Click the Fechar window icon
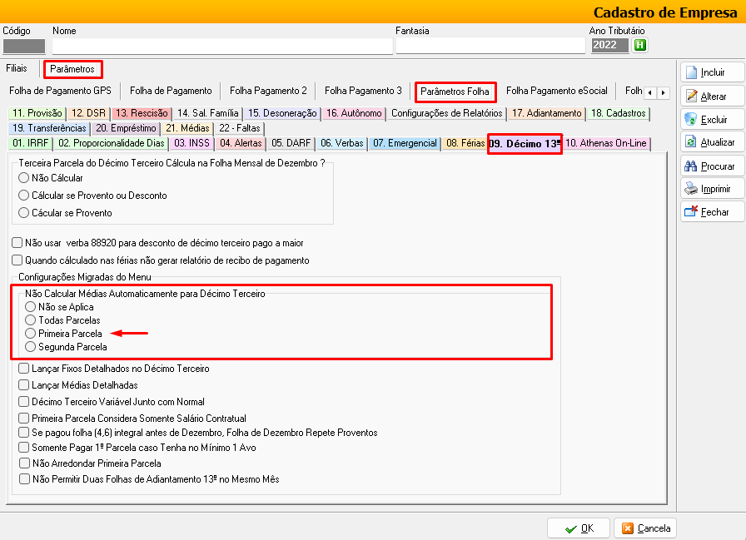Viewport: 746px width, 540px height. 691,212
